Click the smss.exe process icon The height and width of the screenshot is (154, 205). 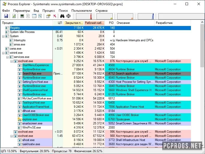click(11, 44)
